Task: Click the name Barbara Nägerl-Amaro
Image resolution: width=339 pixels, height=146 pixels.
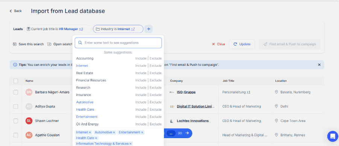Action: tap(52, 92)
